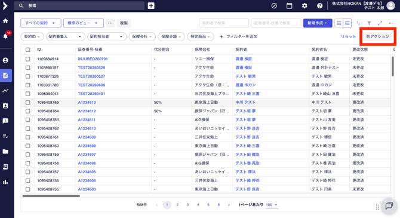Click the 契約者で検索 search field
The image size is (400, 218).
point(224,23)
